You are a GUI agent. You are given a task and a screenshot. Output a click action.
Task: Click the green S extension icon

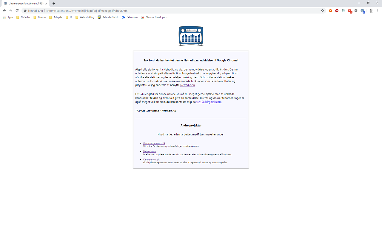[x=343, y=10]
